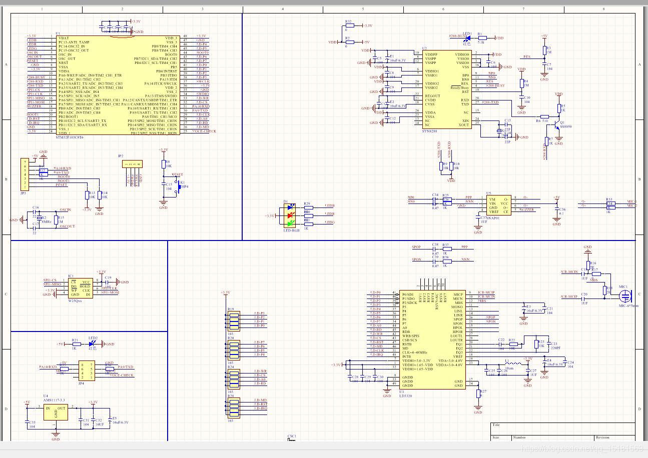Screen dimensions: 648x458
Task: Click the ICR-MCIP net label at LD3320
Action: click(486, 292)
